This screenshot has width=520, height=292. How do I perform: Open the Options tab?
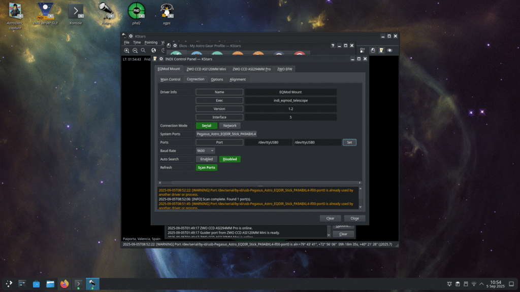pos(217,80)
